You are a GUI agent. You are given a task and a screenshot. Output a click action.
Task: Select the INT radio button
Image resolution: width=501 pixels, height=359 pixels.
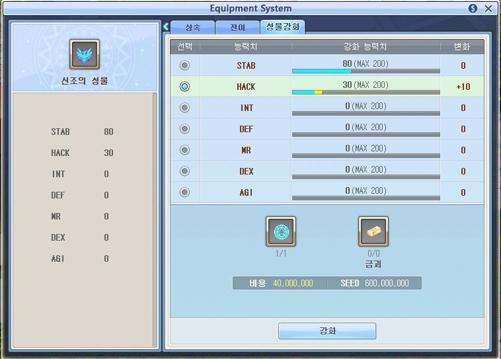[184, 107]
